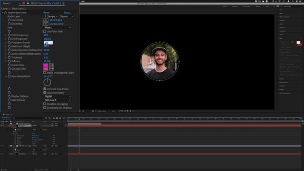
Task: Click timeline current timecode display
Action: [x=6, y=118]
